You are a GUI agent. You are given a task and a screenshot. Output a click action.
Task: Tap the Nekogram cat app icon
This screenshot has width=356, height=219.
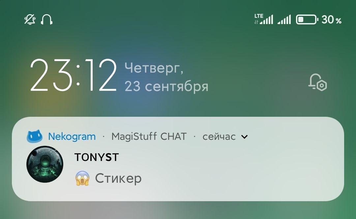(35, 136)
